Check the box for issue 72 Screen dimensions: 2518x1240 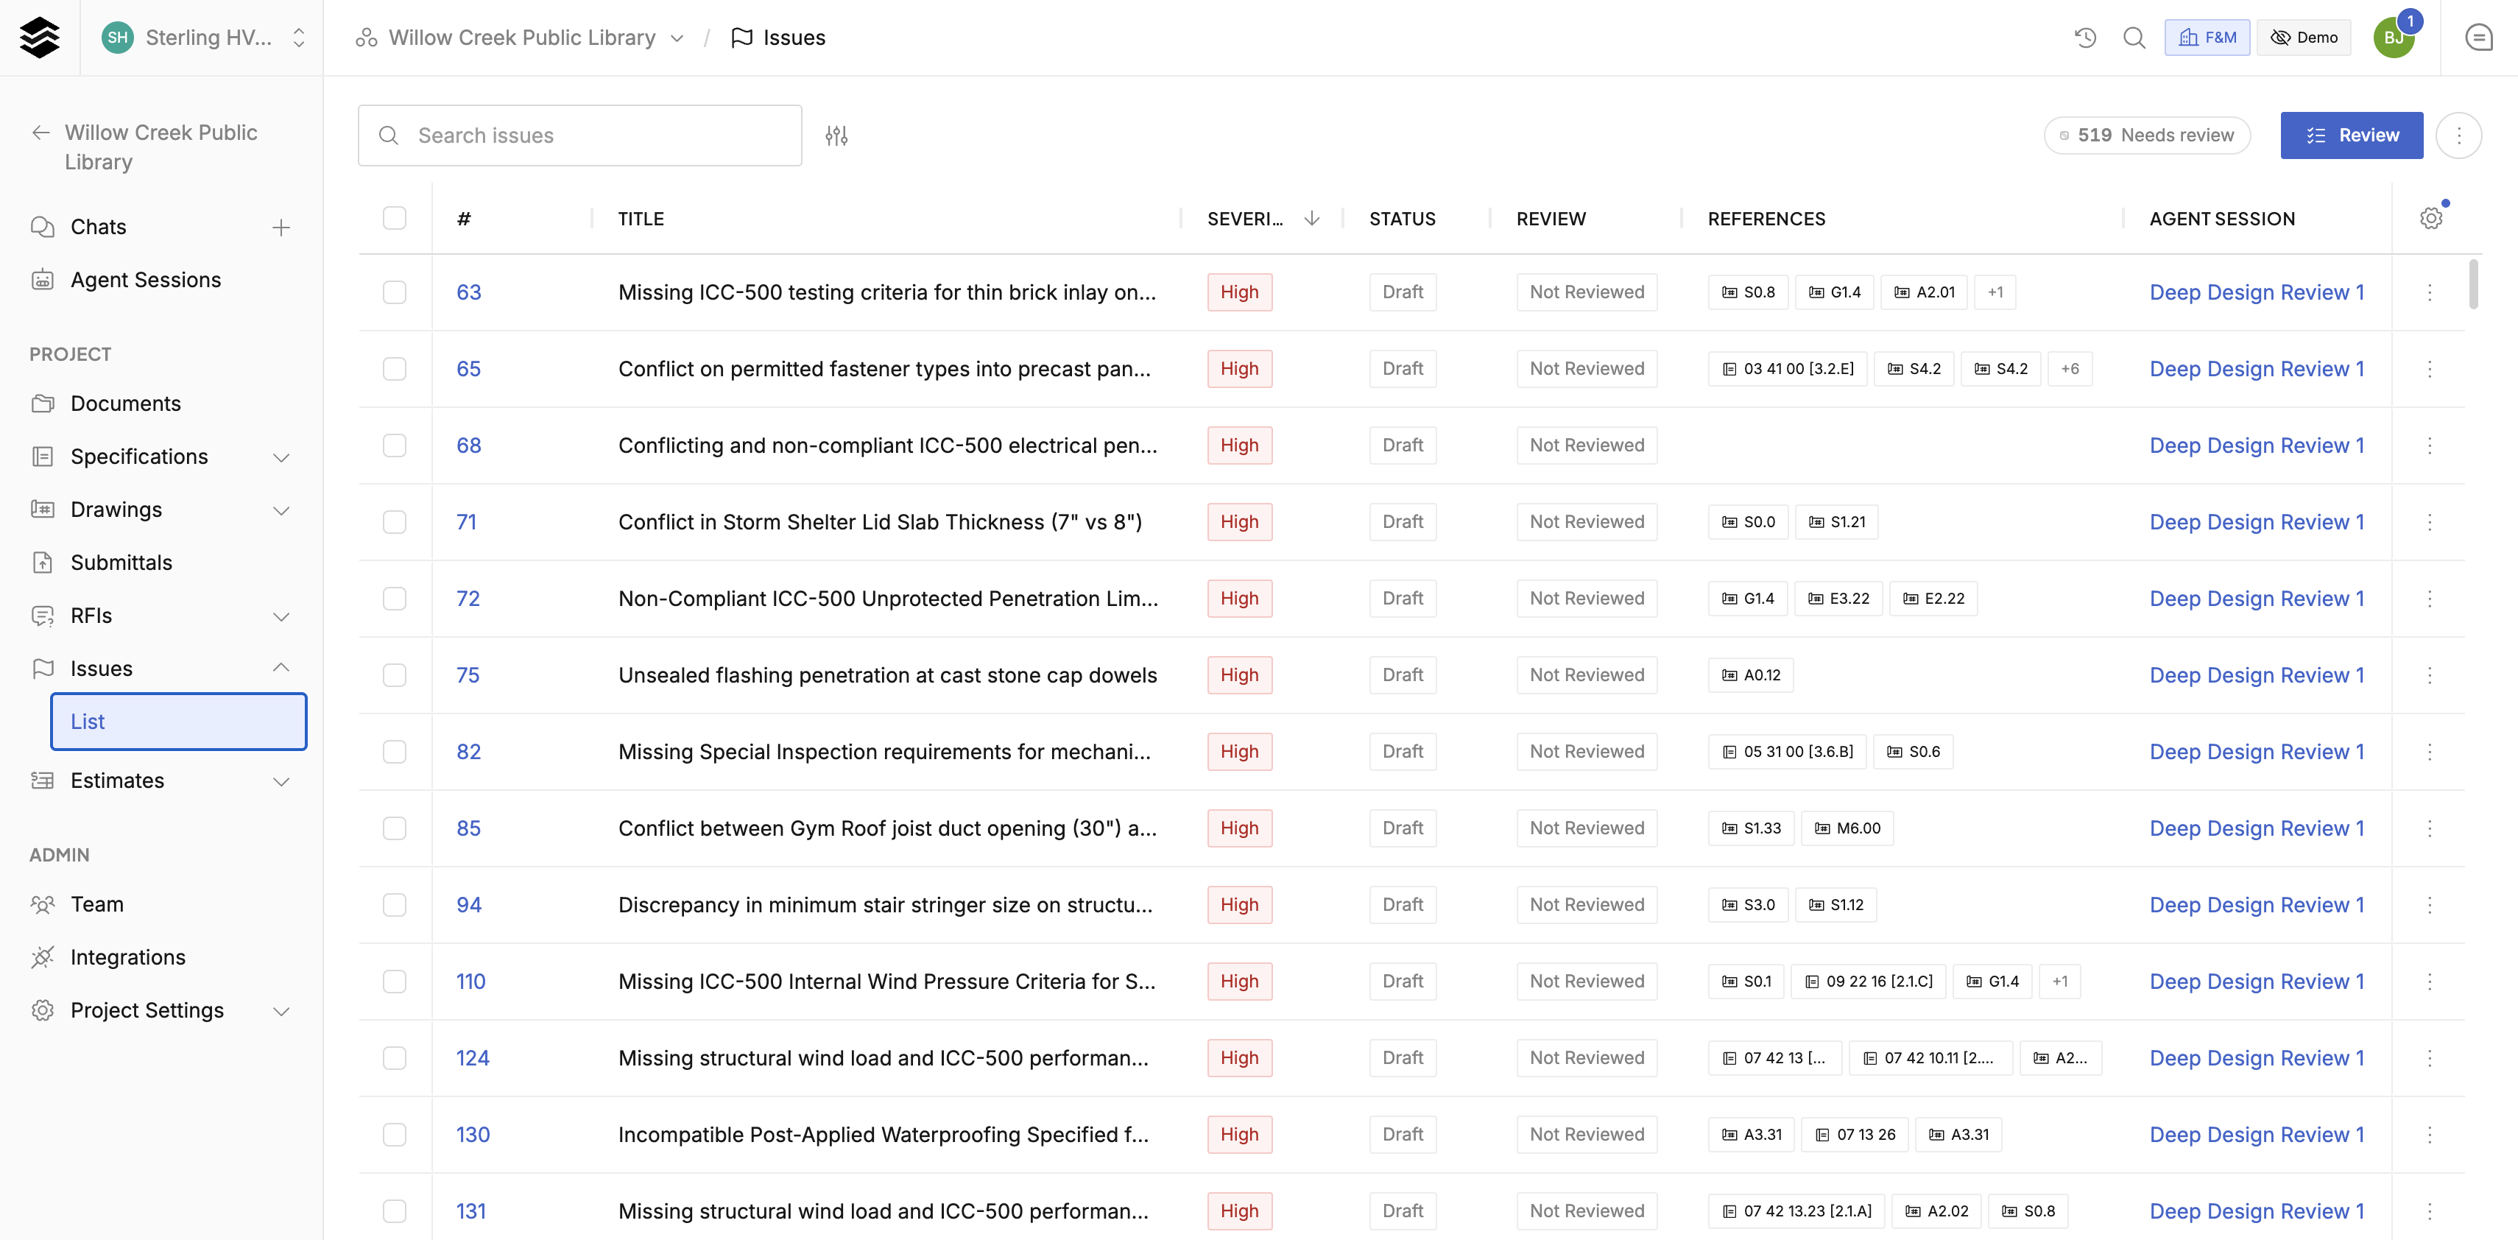pos(394,599)
